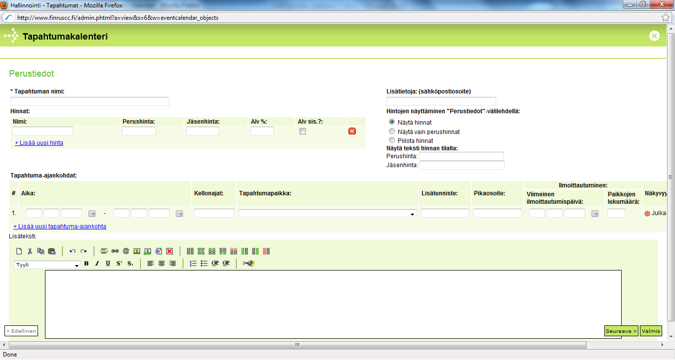This screenshot has height=360, width=675.
Task: Bookmark the page with the star icon
Action: (666, 17)
